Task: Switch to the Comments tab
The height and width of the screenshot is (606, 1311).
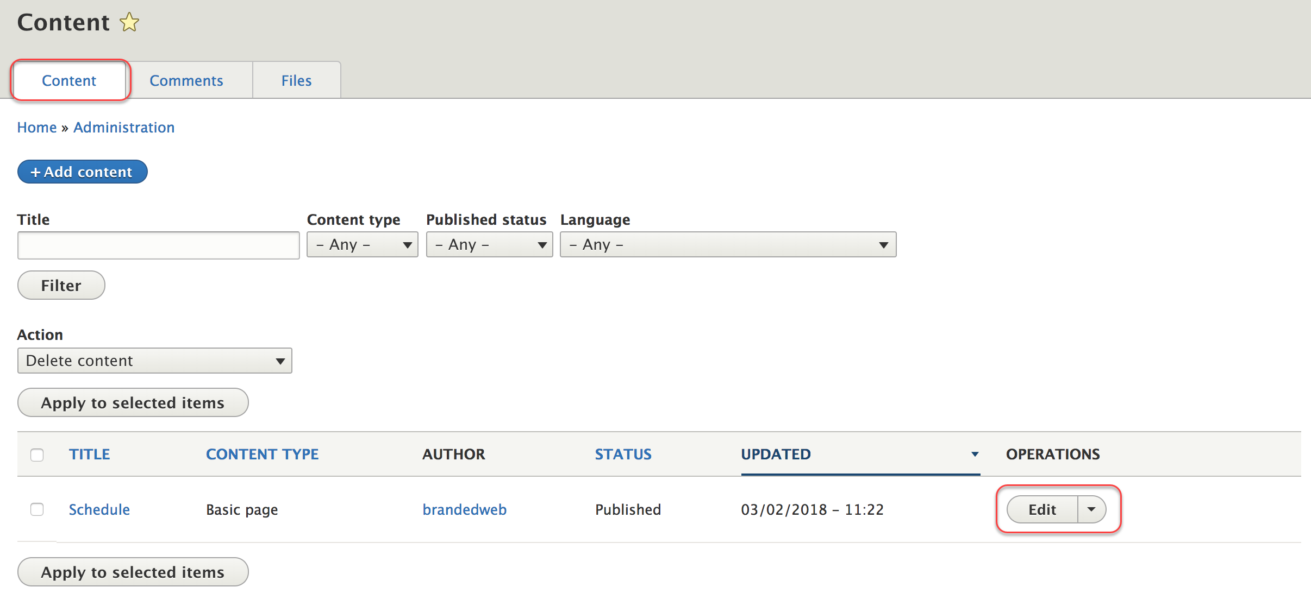Action: point(186,80)
